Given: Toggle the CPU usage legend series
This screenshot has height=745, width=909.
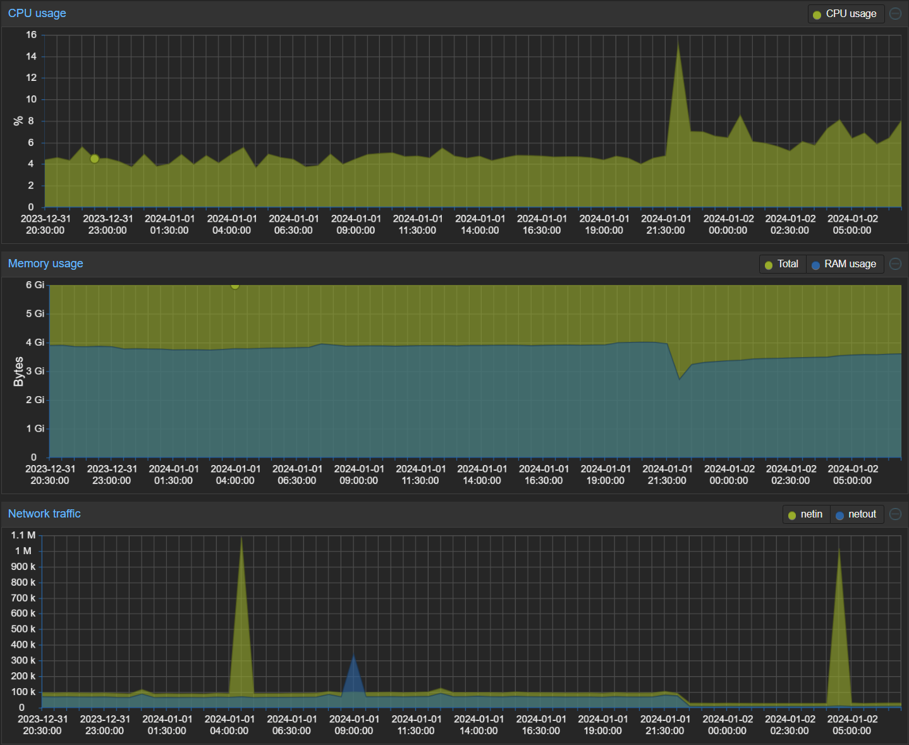Looking at the screenshot, I should (846, 14).
